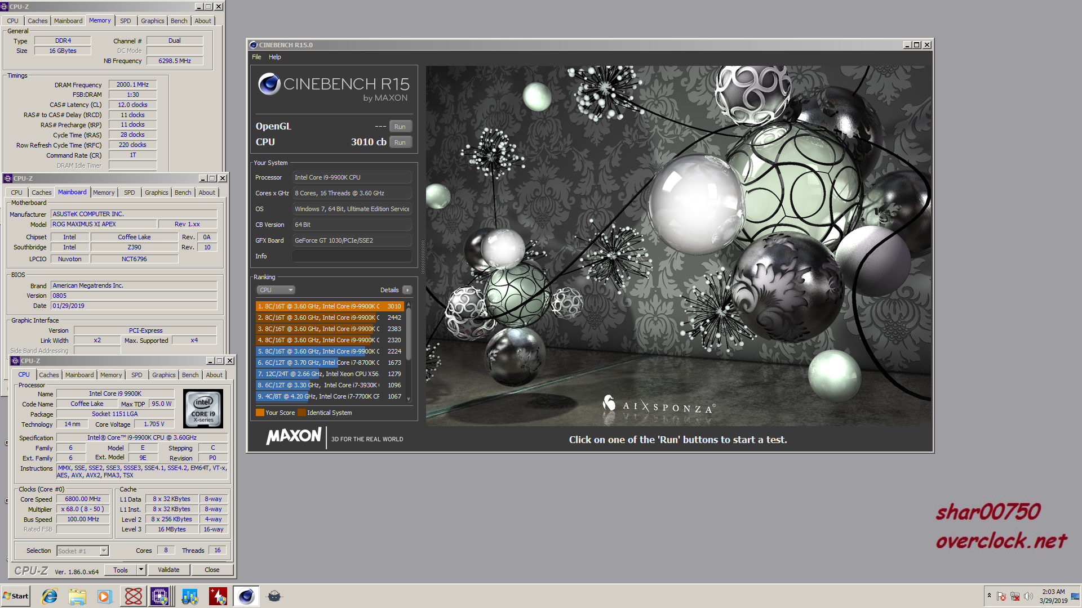Open the Tools dropdown arrow in CPU-Z
This screenshot has height=608, width=1082.
(x=141, y=570)
